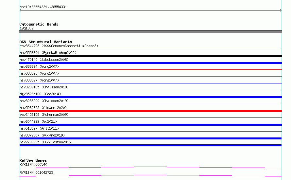Open variant nsv5556604 (ByrskaBishop2022)
The image size is (291, 180).
[x=48, y=53]
